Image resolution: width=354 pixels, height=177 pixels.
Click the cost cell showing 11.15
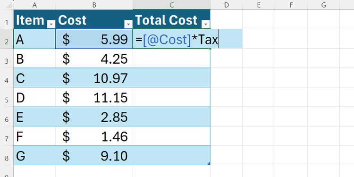(x=94, y=97)
